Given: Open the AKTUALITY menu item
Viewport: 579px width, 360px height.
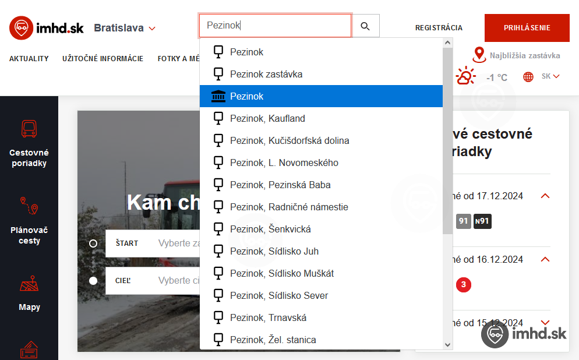Looking at the screenshot, I should click(x=29, y=59).
